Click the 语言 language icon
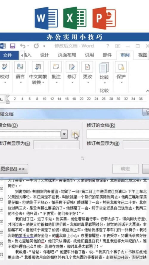This screenshot has width=149, height=265. [x=20, y=67]
